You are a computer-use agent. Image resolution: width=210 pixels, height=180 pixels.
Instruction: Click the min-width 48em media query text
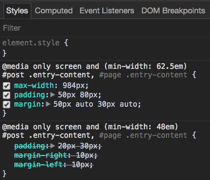[90, 127]
